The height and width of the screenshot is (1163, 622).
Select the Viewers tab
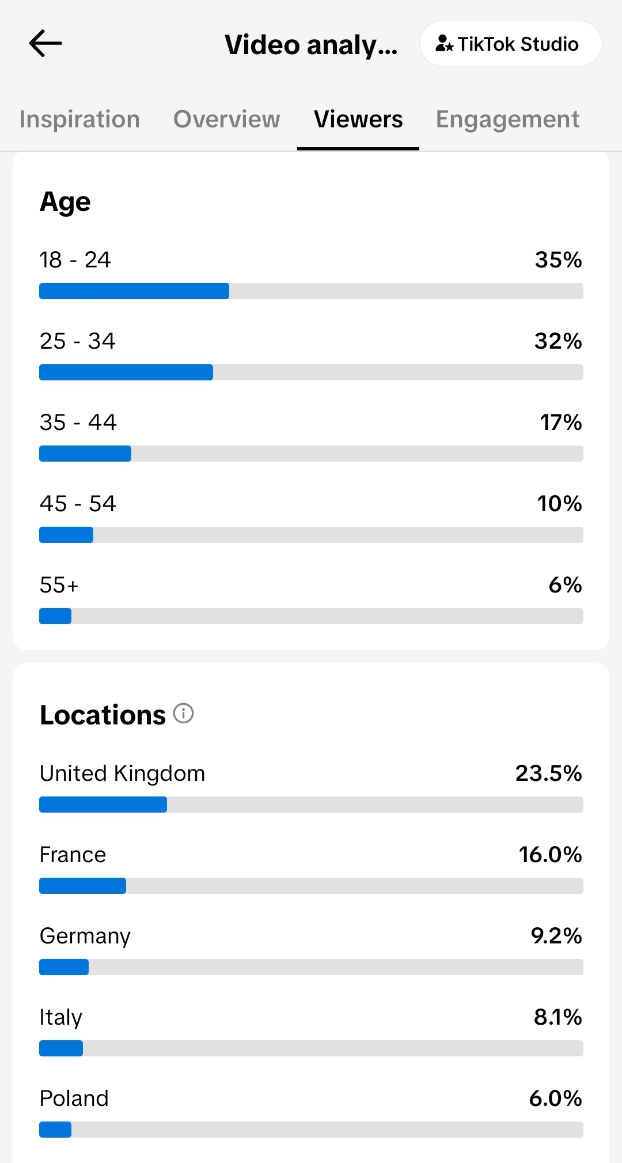(x=358, y=119)
